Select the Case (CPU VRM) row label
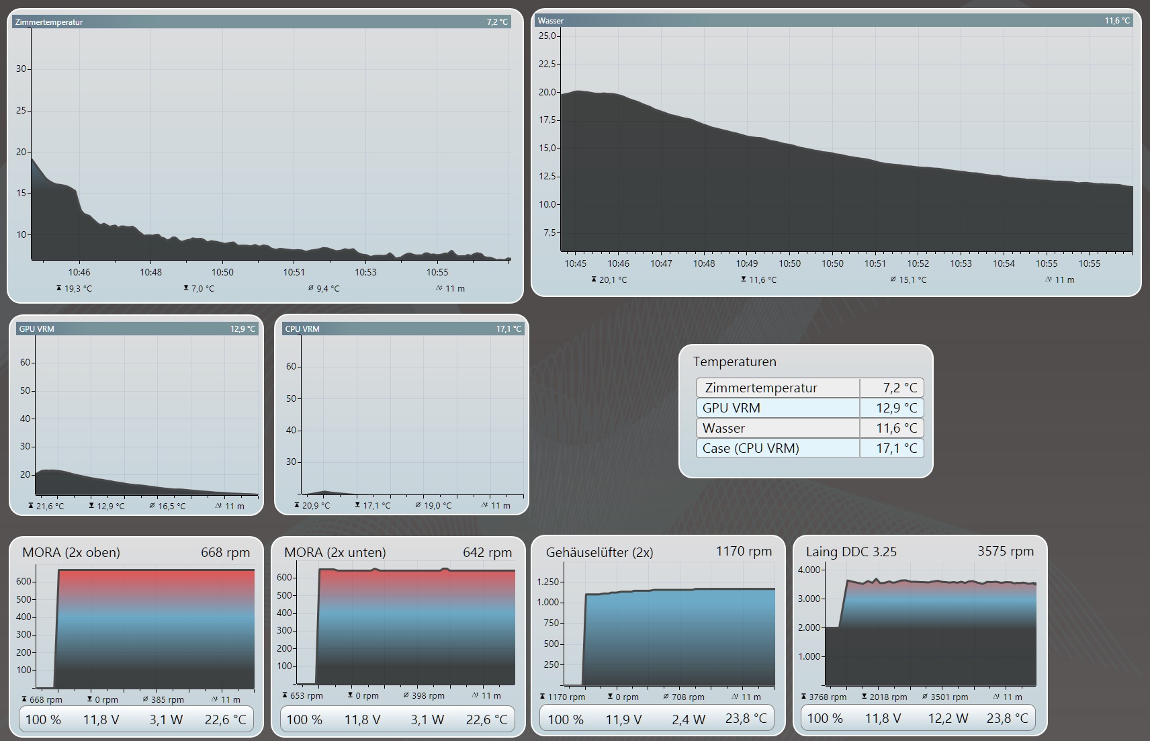Viewport: 1150px width, 741px height. [x=751, y=448]
